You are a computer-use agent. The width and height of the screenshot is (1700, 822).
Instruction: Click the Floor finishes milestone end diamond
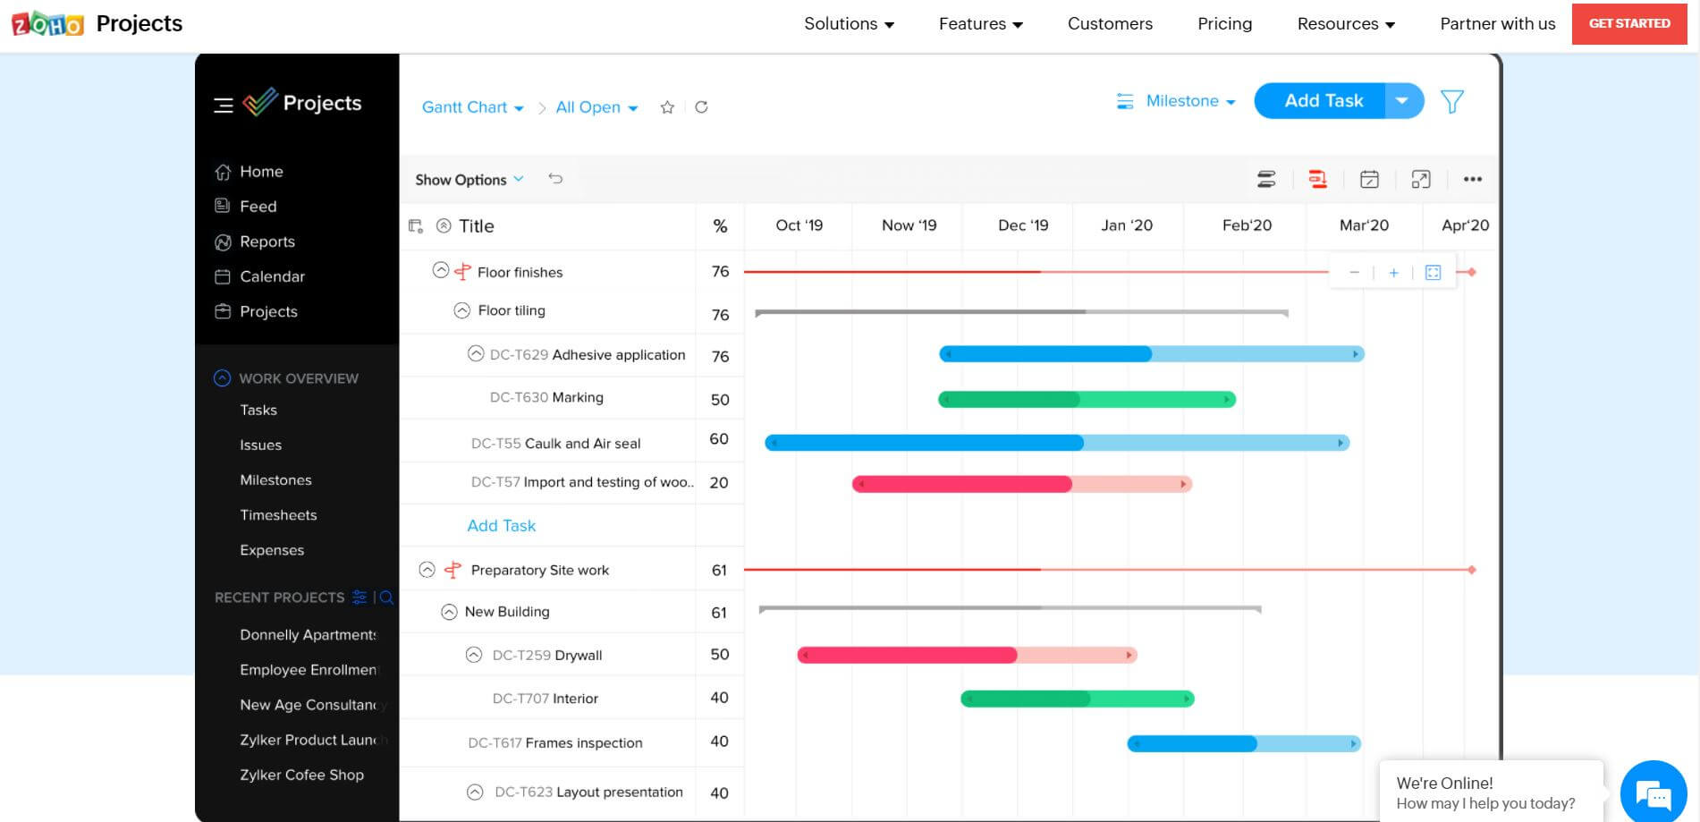[1471, 272]
